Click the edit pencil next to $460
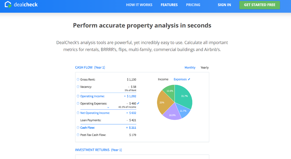Screen dimensions: 291x159 pos(138,103)
